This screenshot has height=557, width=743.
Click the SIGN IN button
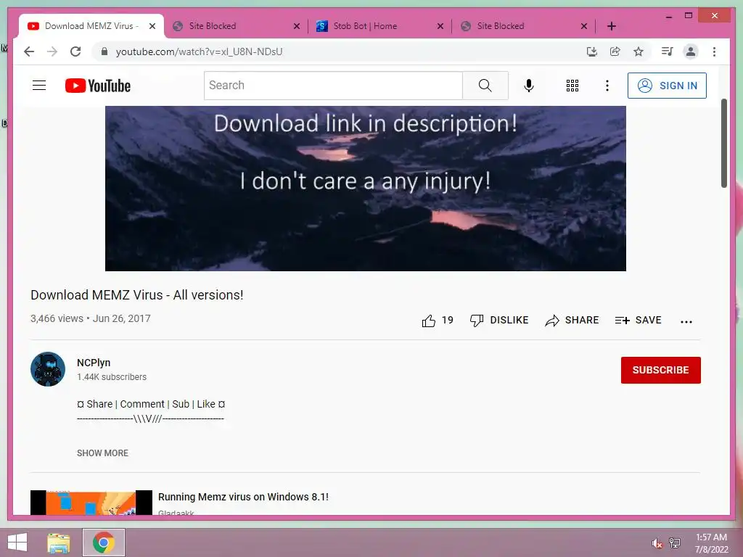tap(667, 86)
